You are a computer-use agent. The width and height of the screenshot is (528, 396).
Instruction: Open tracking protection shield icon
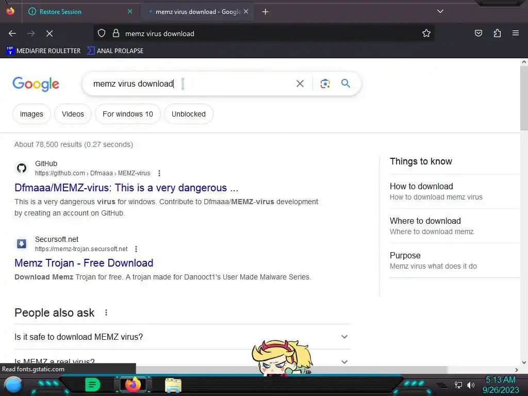[102, 34]
